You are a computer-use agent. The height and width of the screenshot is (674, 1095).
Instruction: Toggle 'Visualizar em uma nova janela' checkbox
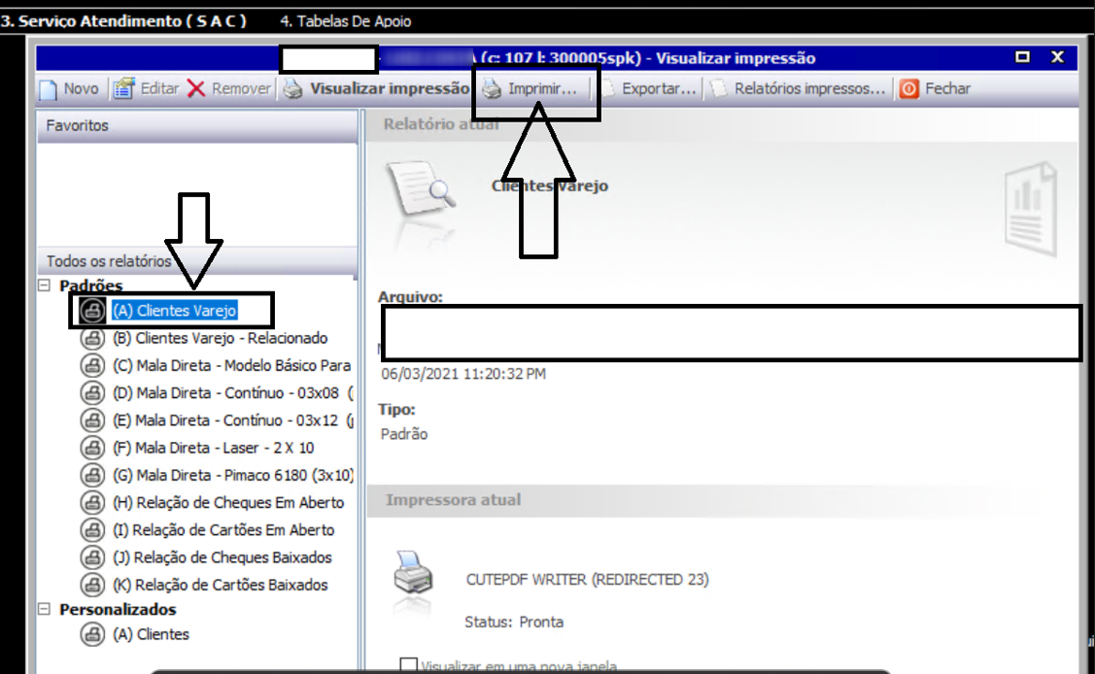pos(408,665)
